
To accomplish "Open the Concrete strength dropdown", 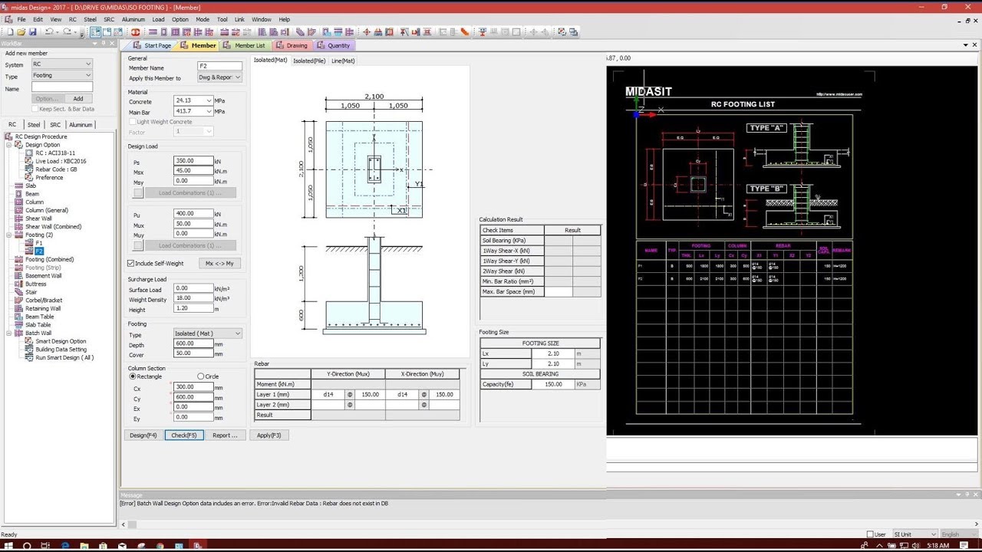I will coord(193,100).
